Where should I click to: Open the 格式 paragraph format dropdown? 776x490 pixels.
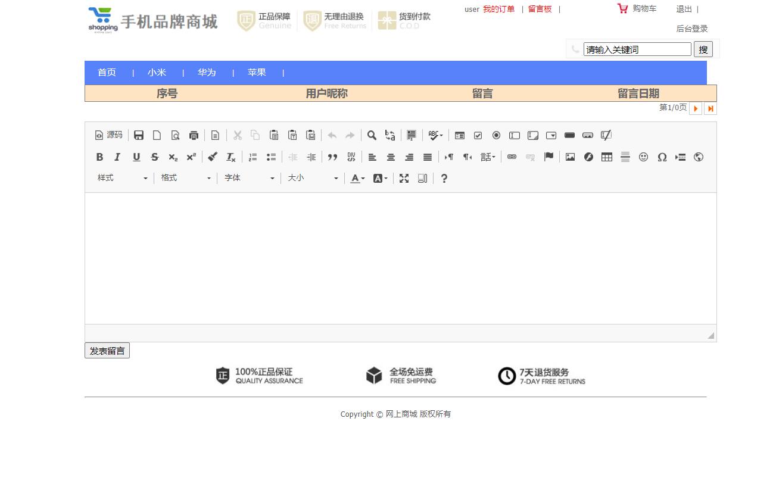tap(185, 177)
